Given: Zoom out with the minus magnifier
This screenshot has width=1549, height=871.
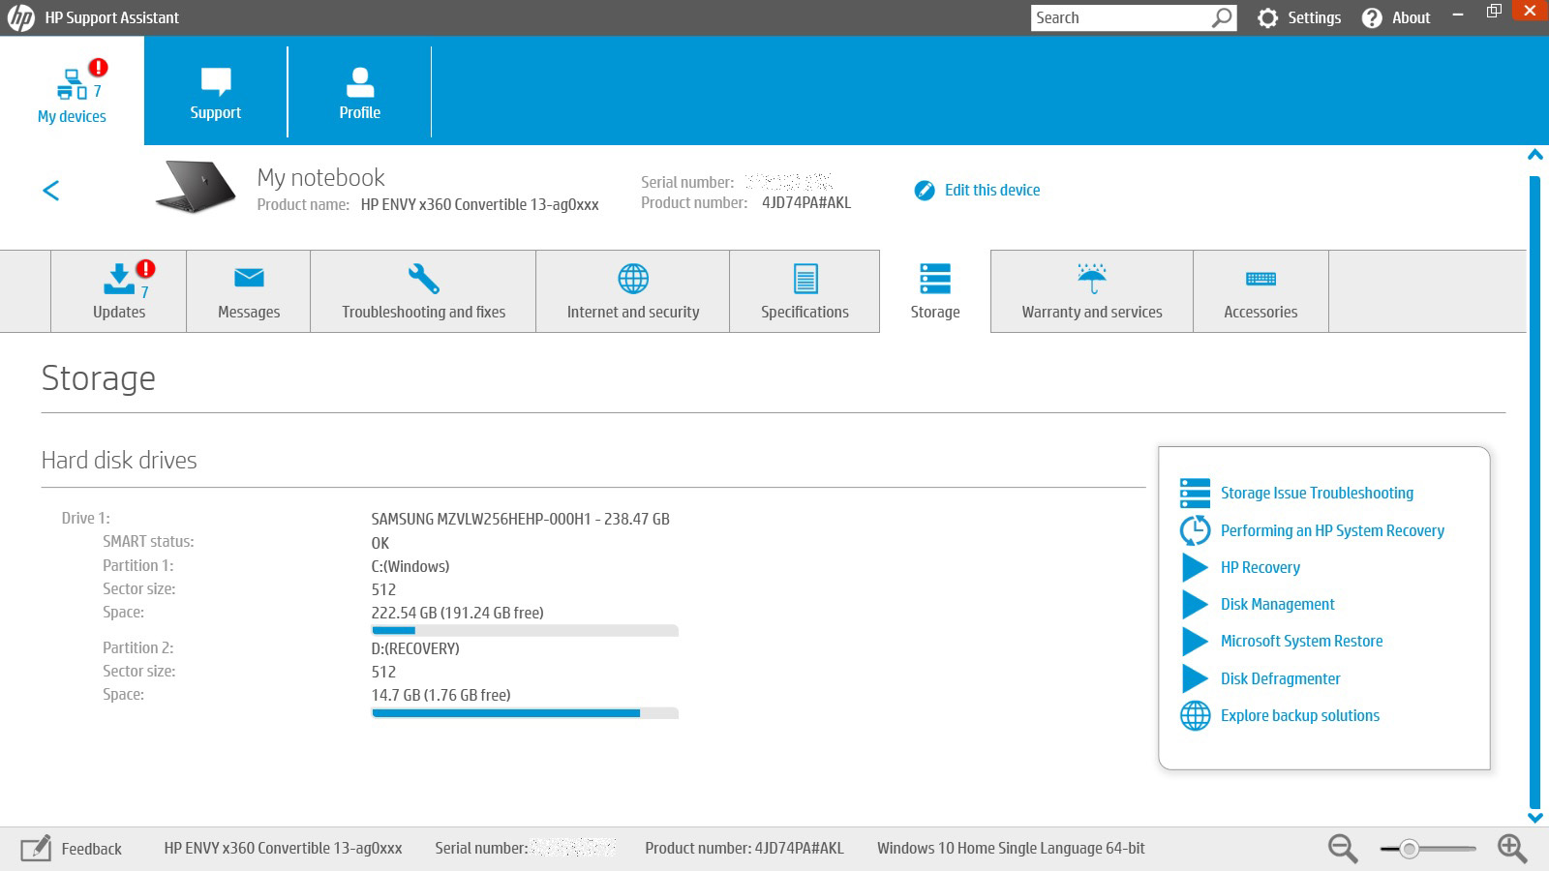Looking at the screenshot, I should [x=1343, y=849].
